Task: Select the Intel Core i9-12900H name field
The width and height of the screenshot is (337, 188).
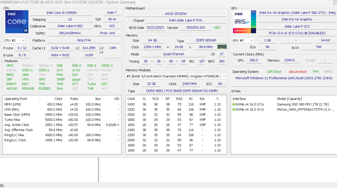Action: 62,13
